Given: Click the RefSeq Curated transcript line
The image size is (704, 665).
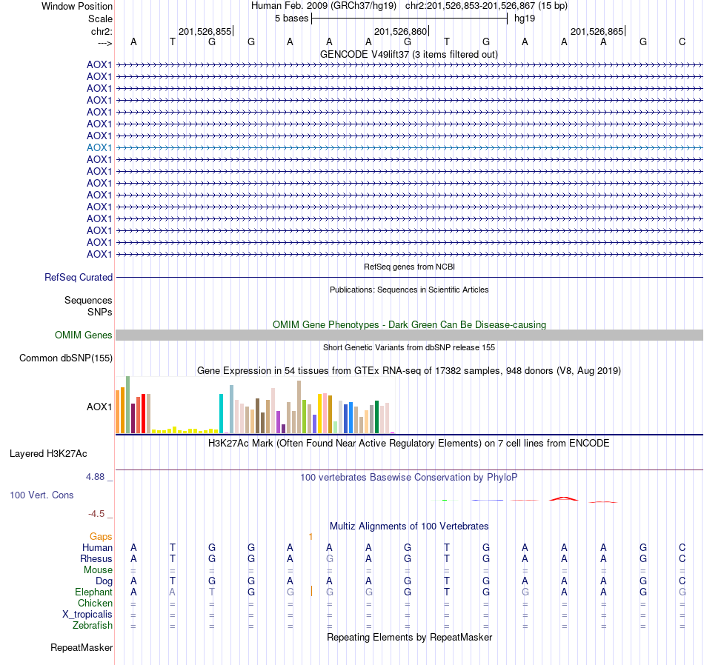Looking at the screenshot, I should 409,277.
